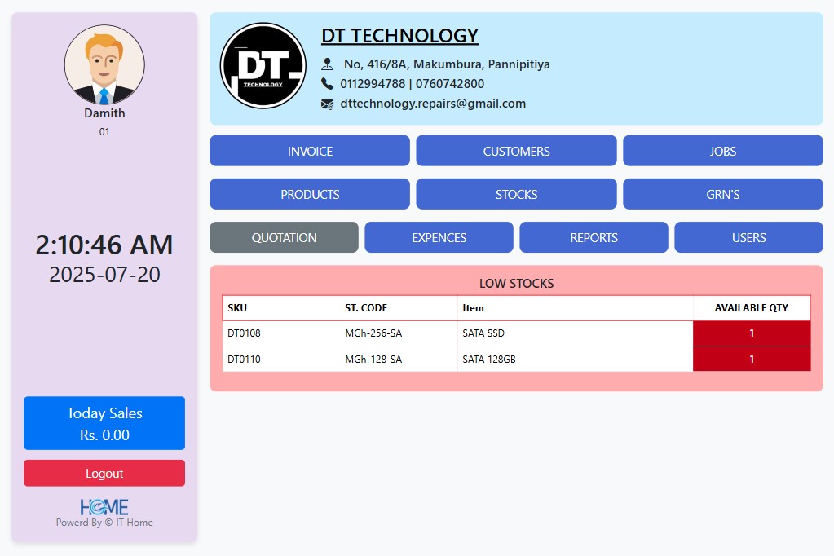Click the location pin icon beside address
The image size is (834, 556).
tap(328, 64)
